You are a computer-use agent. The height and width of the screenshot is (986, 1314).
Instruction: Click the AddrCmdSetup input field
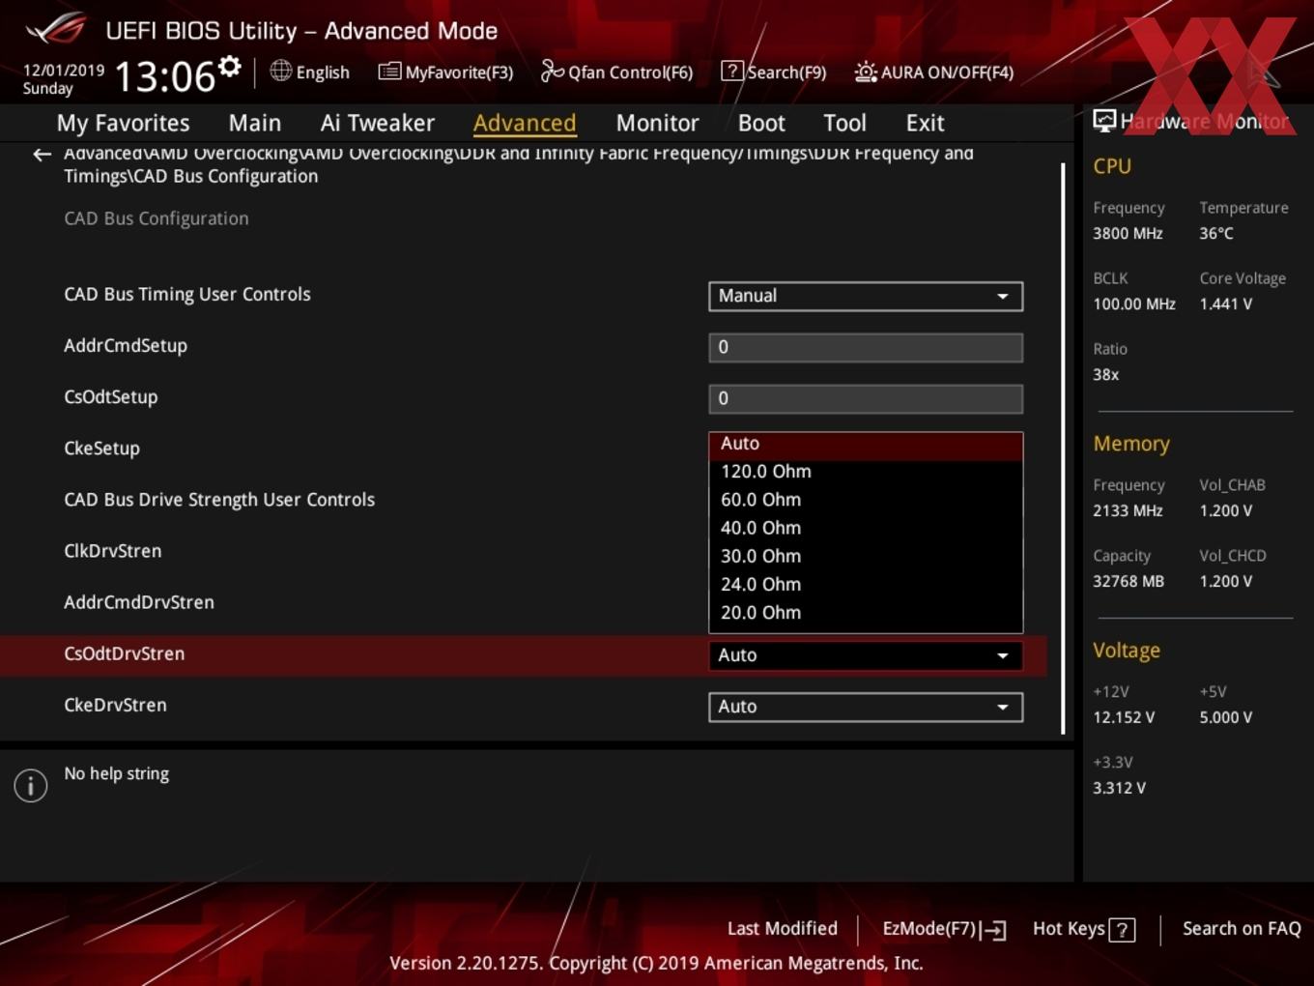click(x=866, y=347)
